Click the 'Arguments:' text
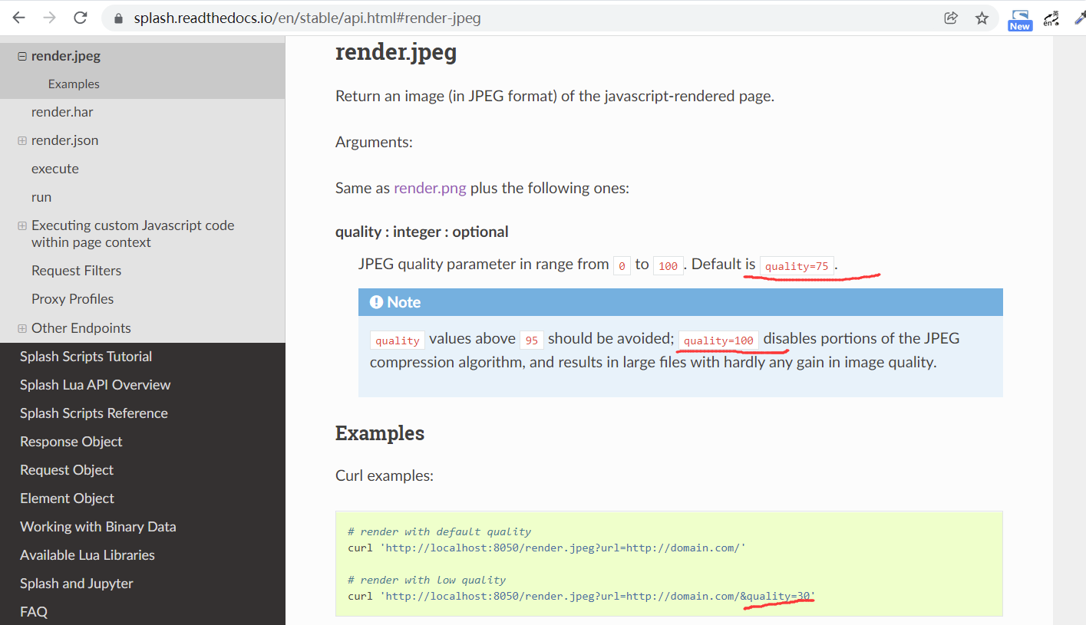This screenshot has height=625, width=1086. pos(374,142)
